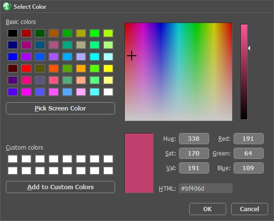The height and width of the screenshot is (221, 274).
Task: Click the Blue value field
Action: coord(249,168)
